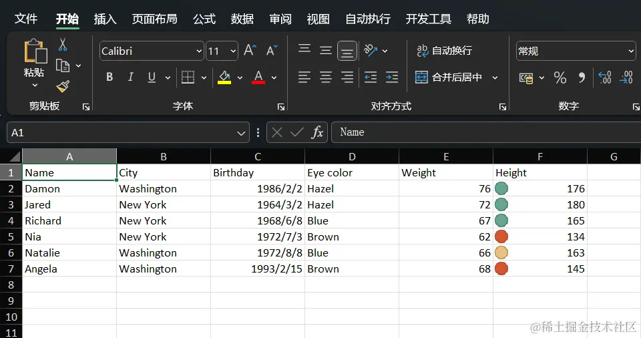The width and height of the screenshot is (641, 338).
Task: Increase font size with larger A icon
Action: [x=250, y=51]
